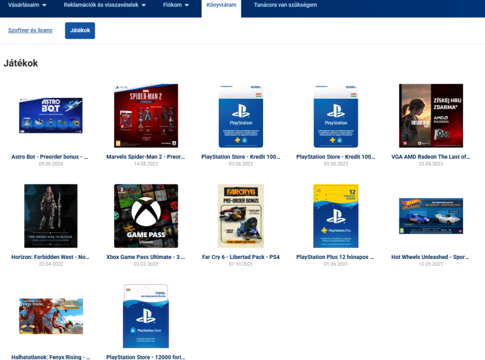Open the Fiókom dropdown
The height and width of the screenshot is (360, 485).
point(176,5)
